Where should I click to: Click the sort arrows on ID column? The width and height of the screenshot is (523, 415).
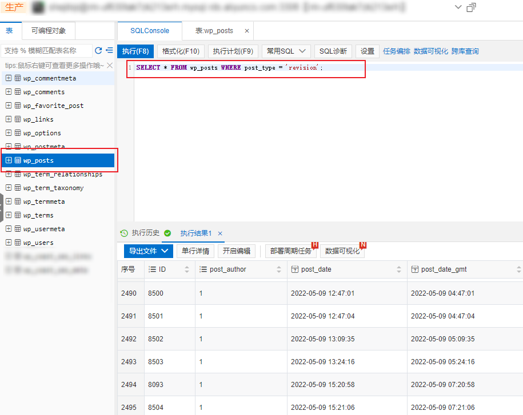[x=187, y=269]
